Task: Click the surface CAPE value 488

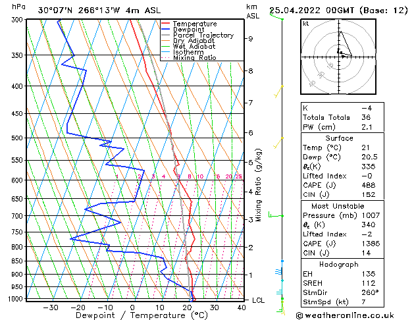Action: pos(369,185)
